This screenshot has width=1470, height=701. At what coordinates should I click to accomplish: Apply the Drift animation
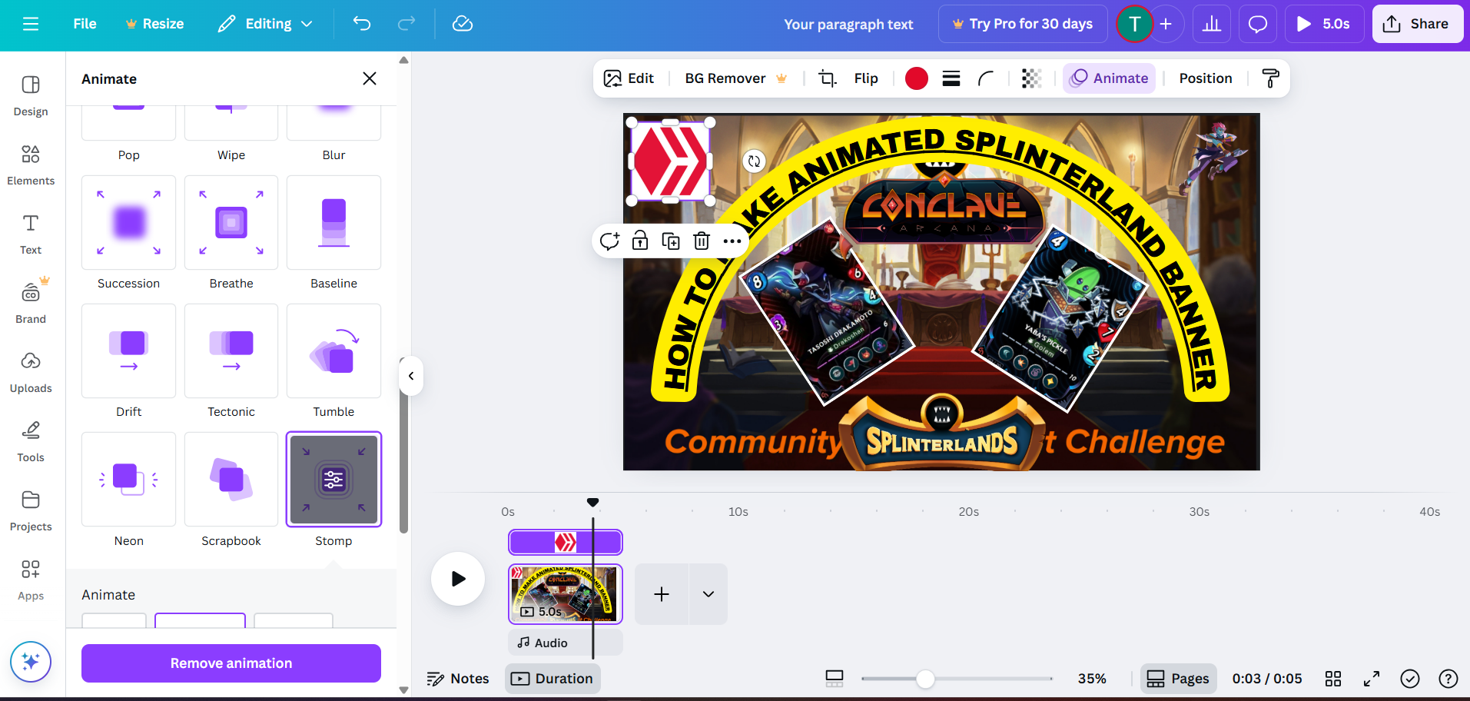click(128, 351)
